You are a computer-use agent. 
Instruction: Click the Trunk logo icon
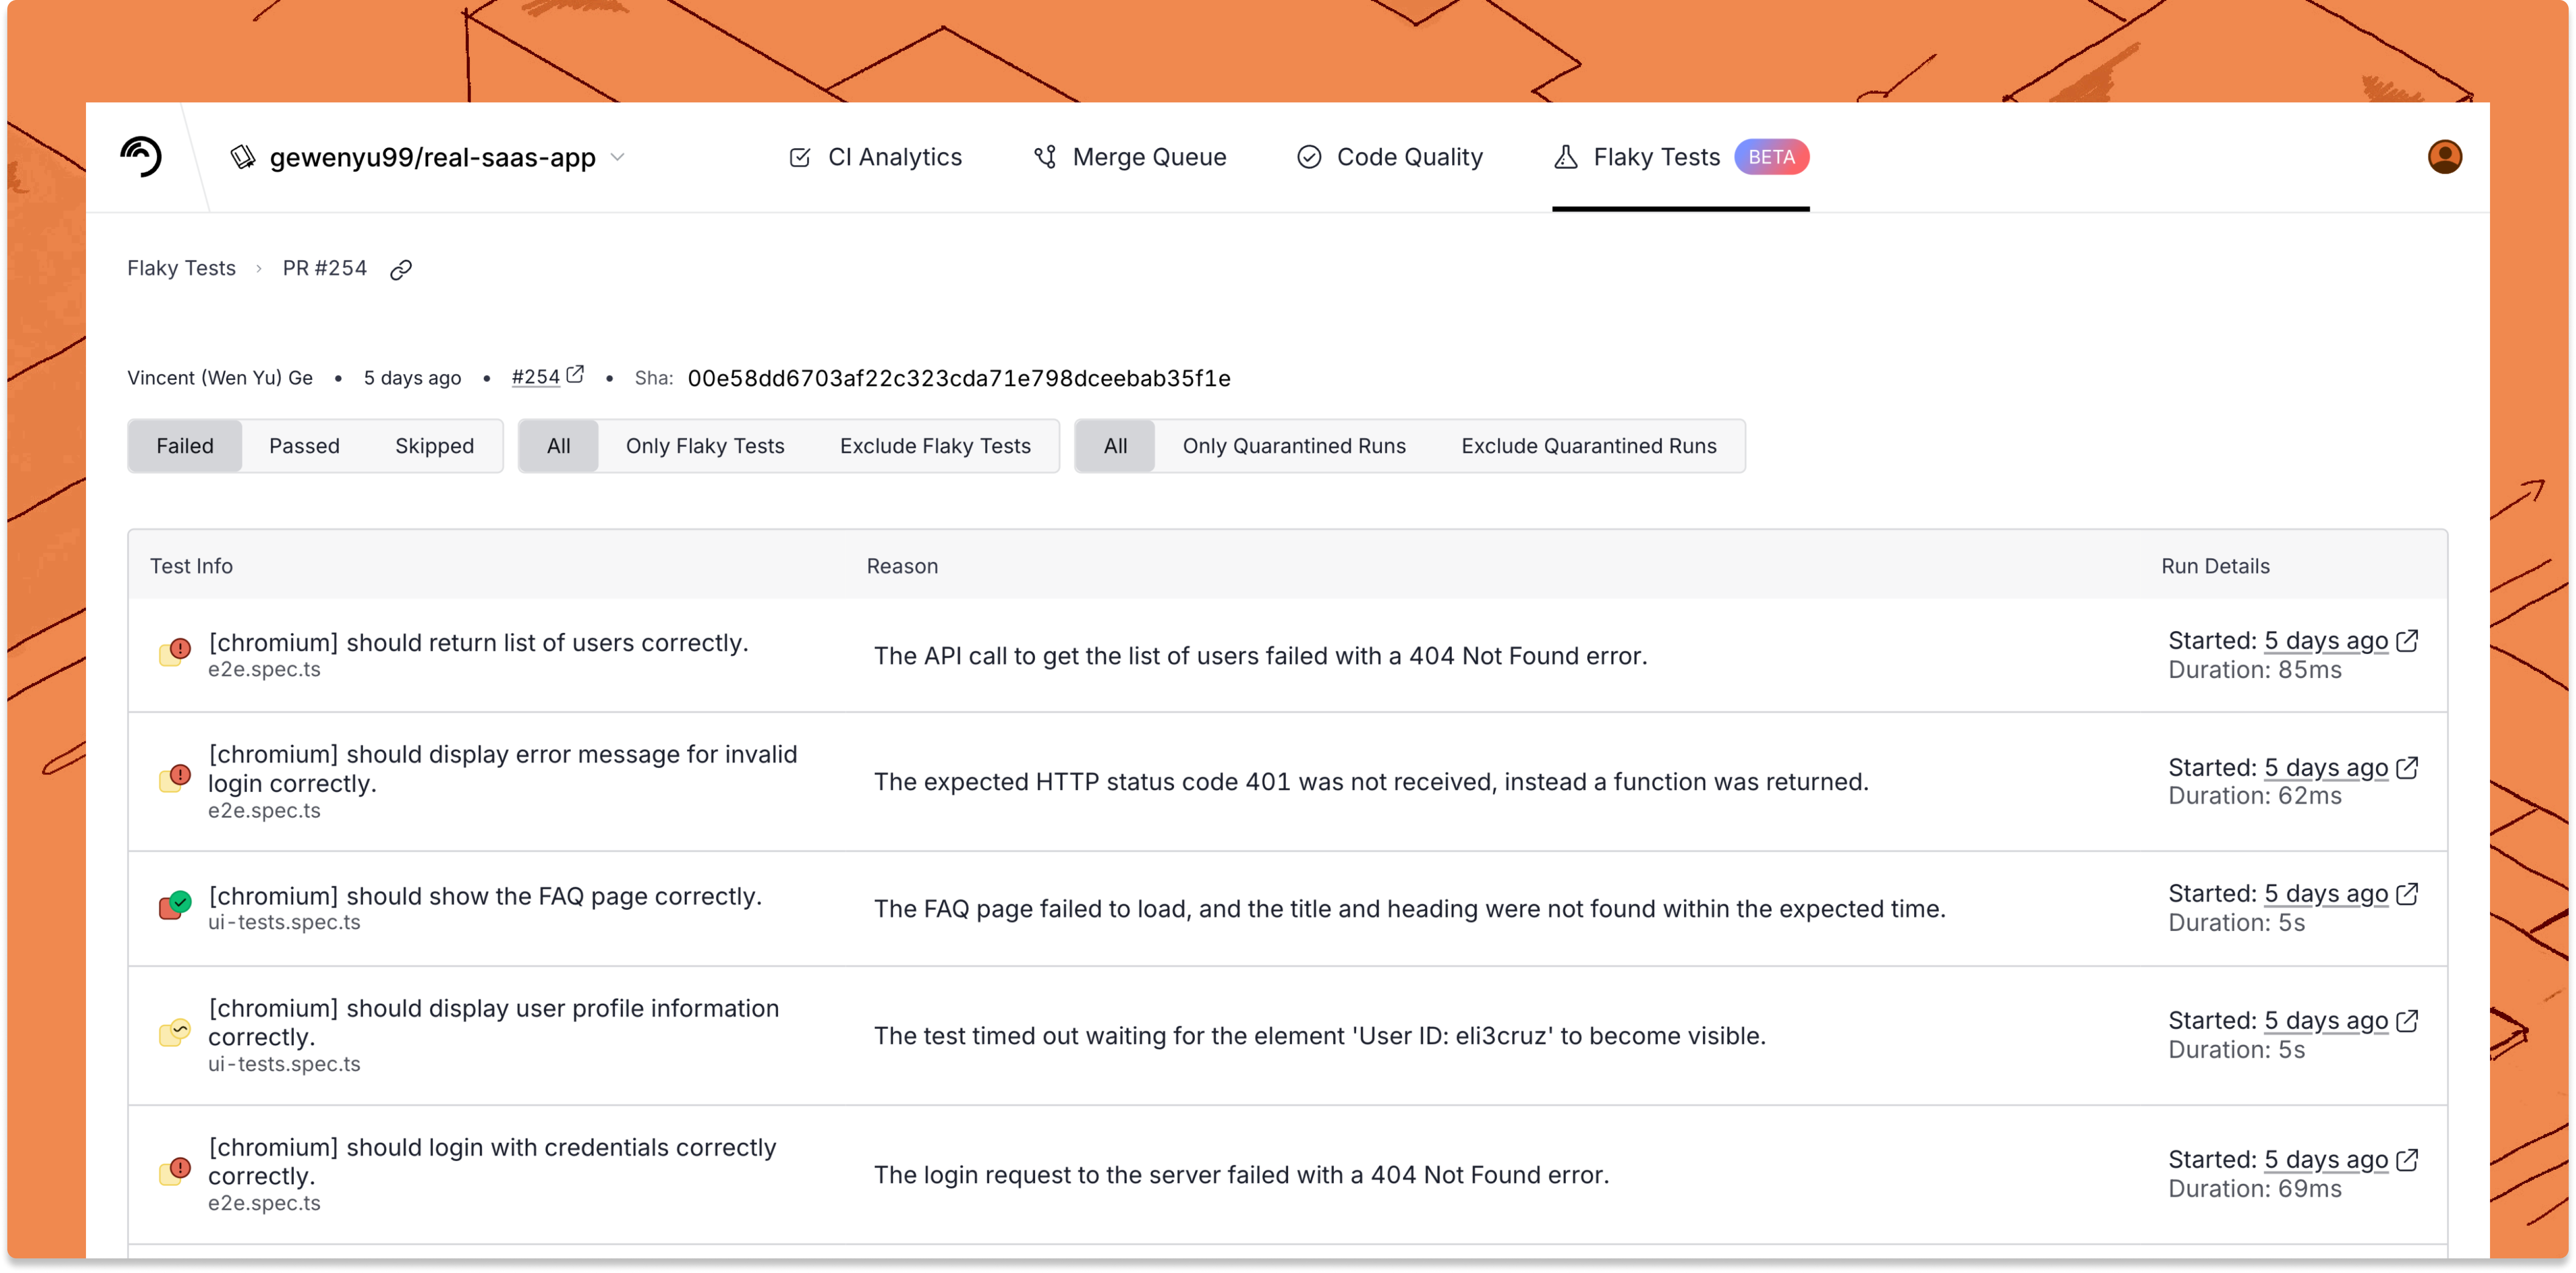(x=141, y=157)
